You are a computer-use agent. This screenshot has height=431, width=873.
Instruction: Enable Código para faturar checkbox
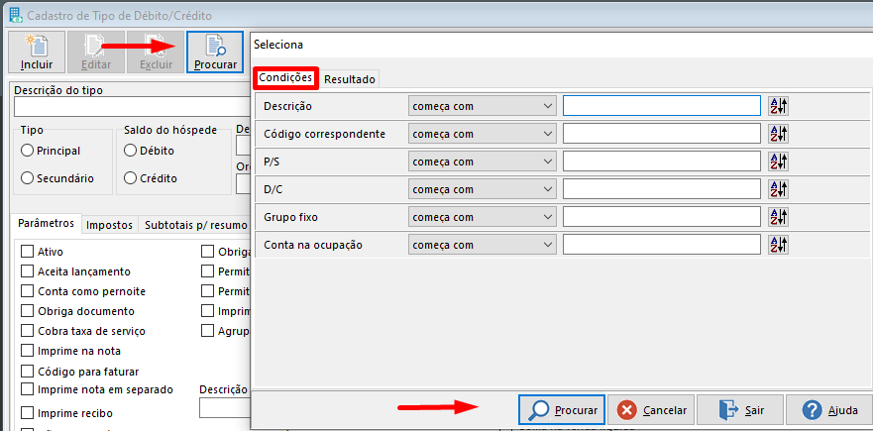point(27,372)
